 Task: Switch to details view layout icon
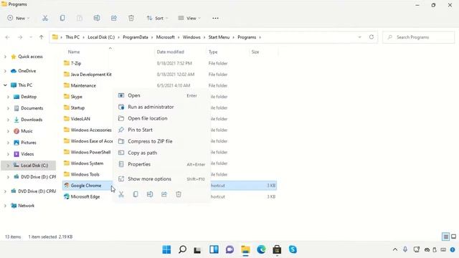pos(445,236)
